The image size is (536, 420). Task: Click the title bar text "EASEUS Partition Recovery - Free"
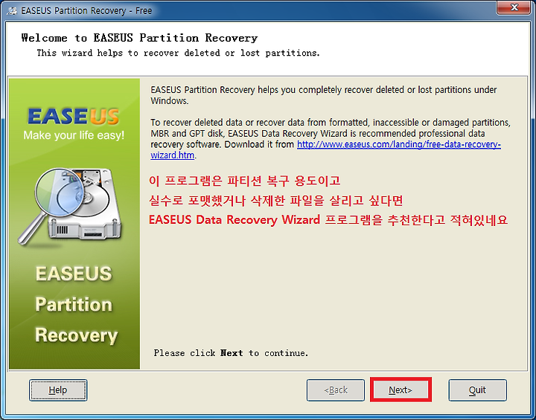point(86,11)
